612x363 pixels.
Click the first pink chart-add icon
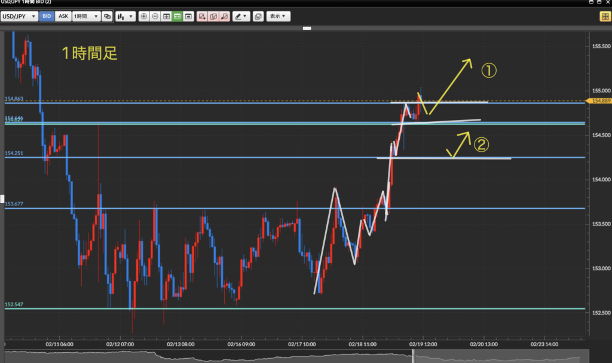(202, 17)
